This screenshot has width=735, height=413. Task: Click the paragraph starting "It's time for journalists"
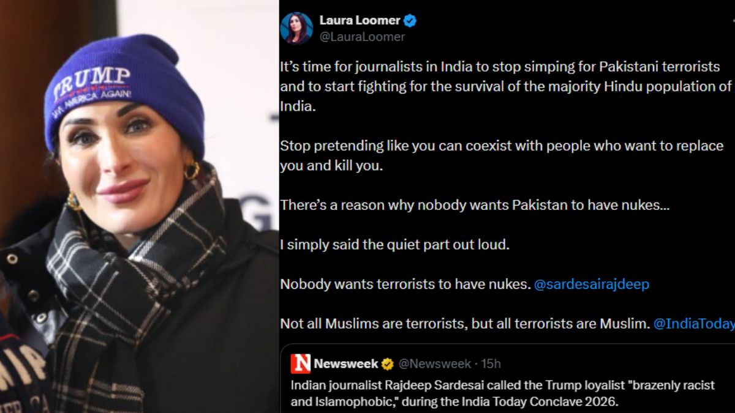click(505, 86)
